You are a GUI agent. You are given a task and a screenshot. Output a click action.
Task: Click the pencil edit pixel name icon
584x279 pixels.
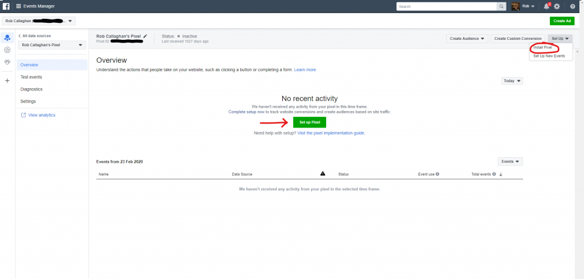pos(145,36)
